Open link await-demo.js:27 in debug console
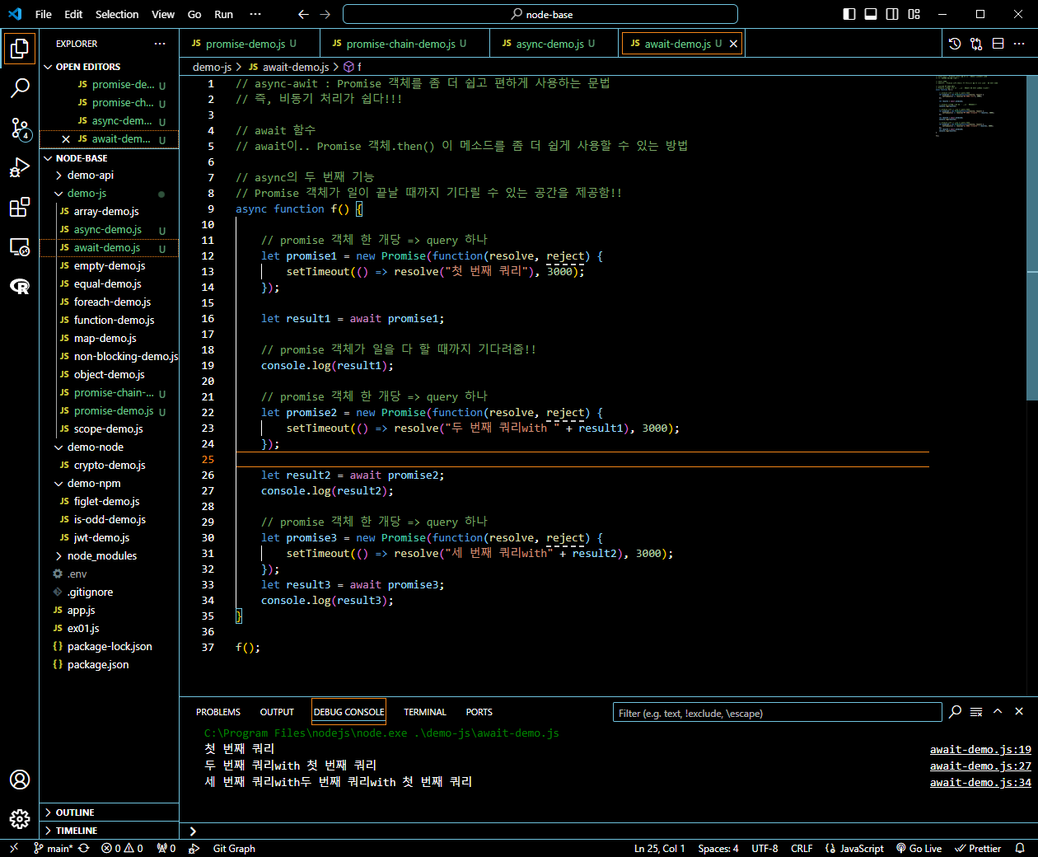Screen dimensions: 1038x857 (x=980, y=766)
